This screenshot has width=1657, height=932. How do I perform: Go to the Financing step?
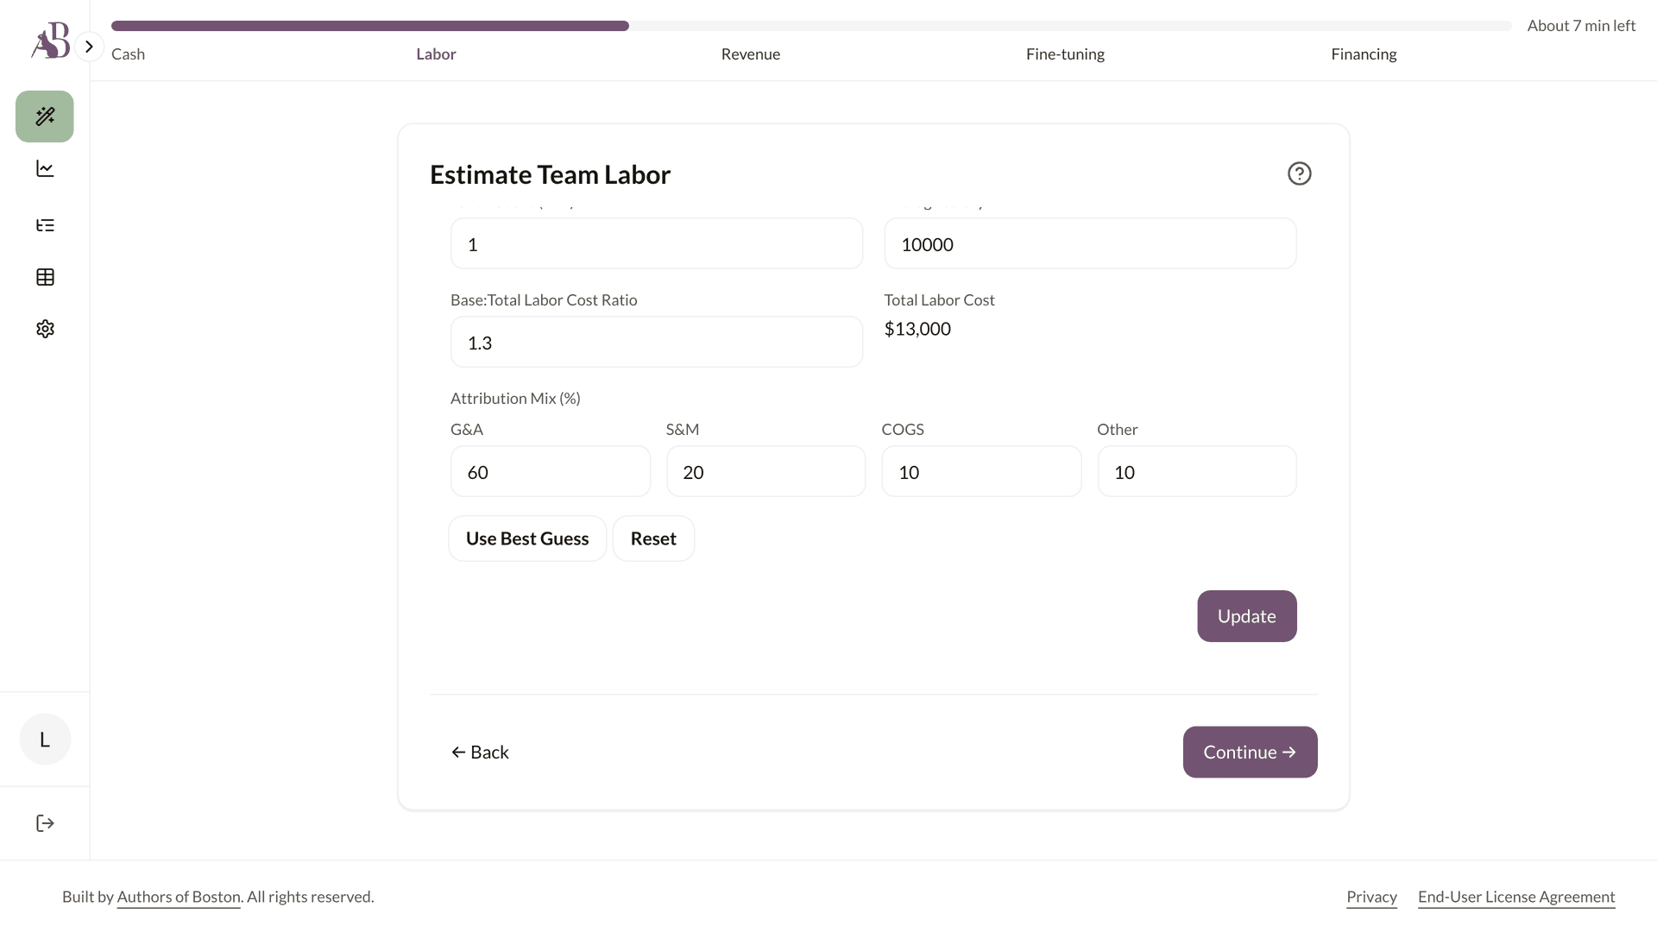[1364, 54]
